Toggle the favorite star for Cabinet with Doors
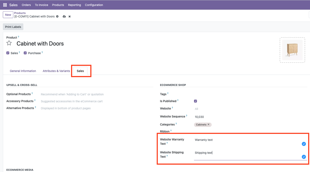310x172 pixels. pos(9,43)
